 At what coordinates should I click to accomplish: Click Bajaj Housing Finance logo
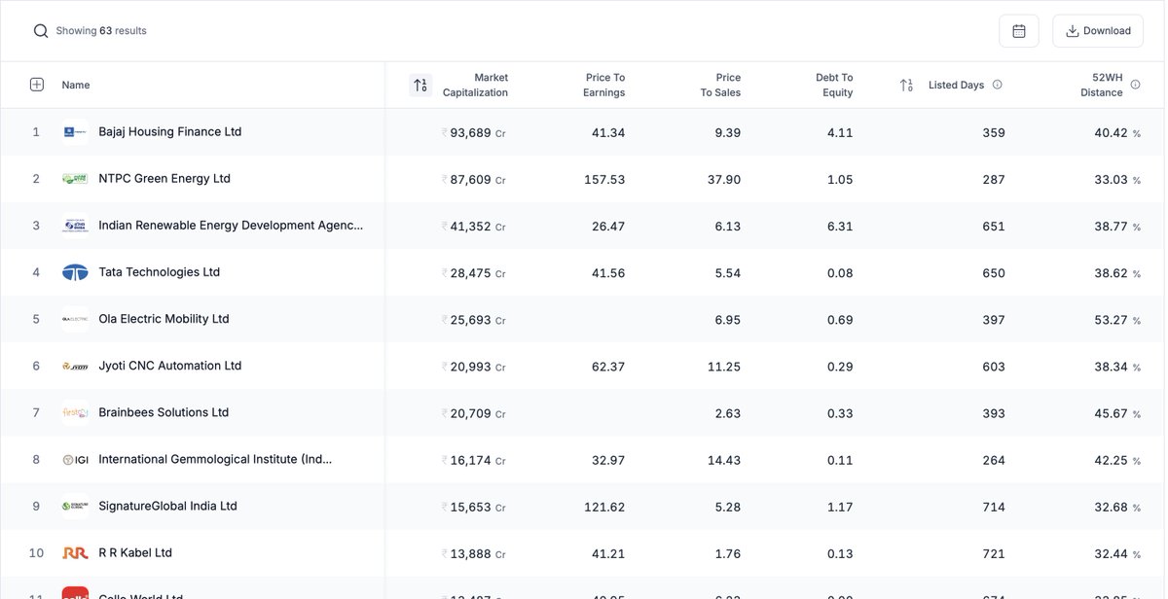(75, 132)
